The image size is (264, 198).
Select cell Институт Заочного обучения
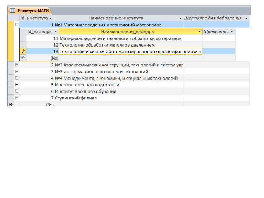tap(118, 91)
